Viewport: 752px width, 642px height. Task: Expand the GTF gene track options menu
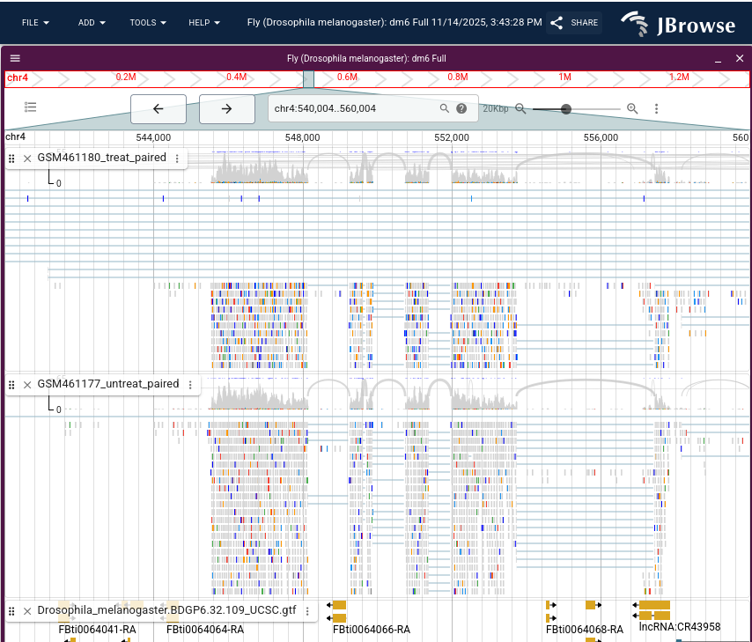point(307,611)
